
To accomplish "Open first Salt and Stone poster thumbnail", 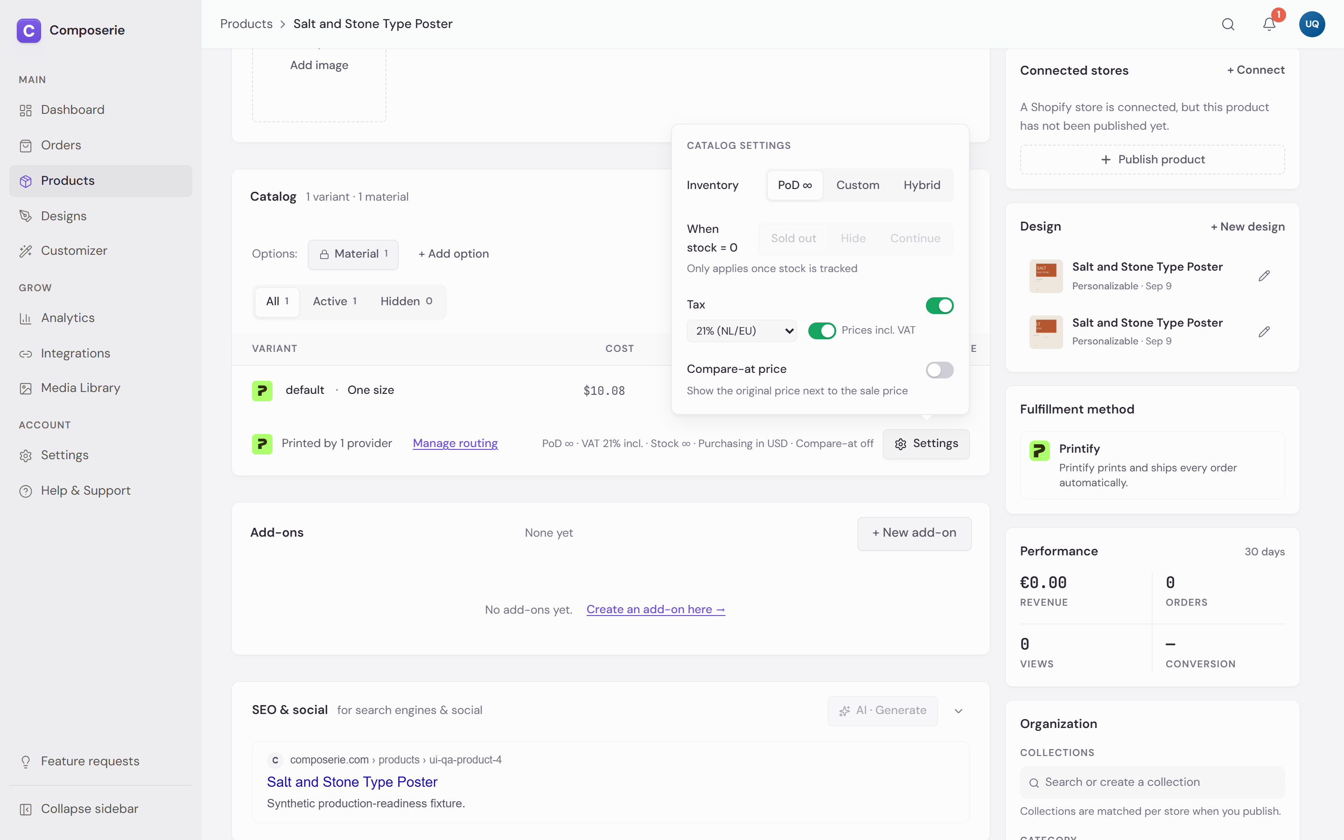I will point(1046,275).
